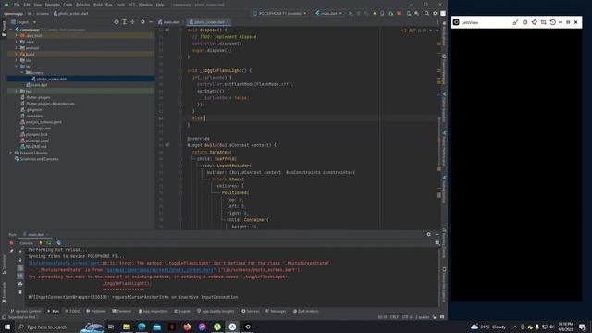
Task: Open Project panel options gear
Action: (x=142, y=22)
